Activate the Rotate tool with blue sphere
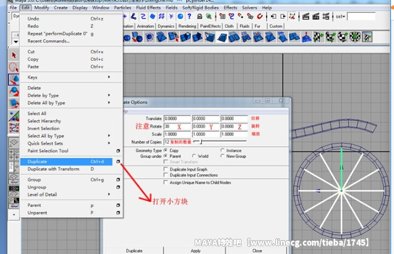 tap(14, 91)
